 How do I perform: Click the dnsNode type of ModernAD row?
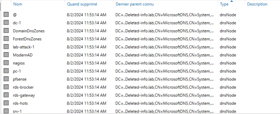228,55
